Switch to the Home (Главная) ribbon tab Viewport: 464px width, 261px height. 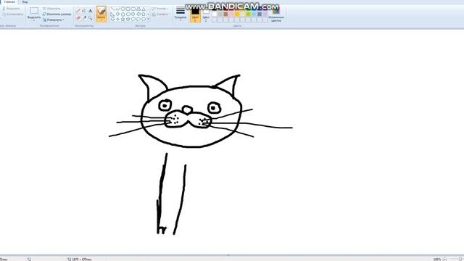(9, 1)
